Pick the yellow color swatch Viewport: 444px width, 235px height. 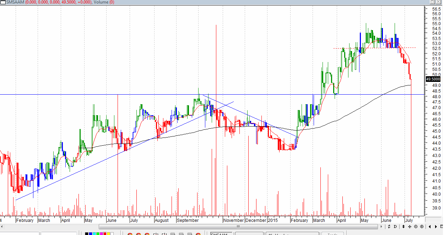[108, 234]
